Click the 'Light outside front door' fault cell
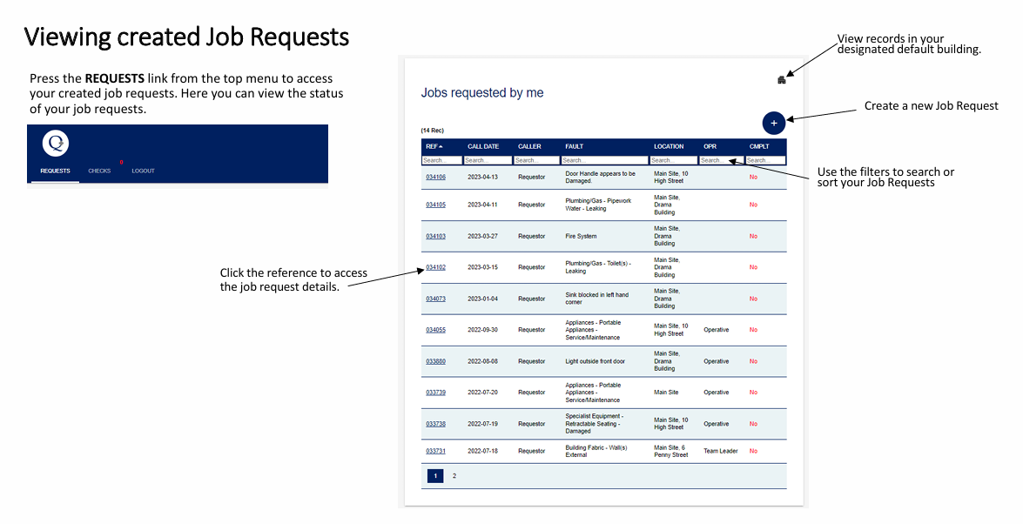Image resolution: width=1023 pixels, height=524 pixels. click(x=595, y=361)
